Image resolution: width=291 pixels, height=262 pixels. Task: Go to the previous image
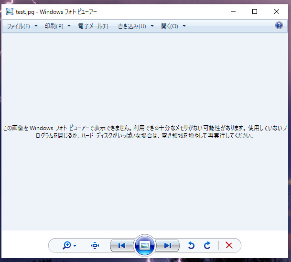click(122, 245)
